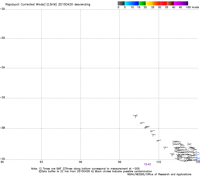The width and height of the screenshot is (200, 176).
Task: Pick the magenta 40-45 knots color band
Action: click(177, 3)
